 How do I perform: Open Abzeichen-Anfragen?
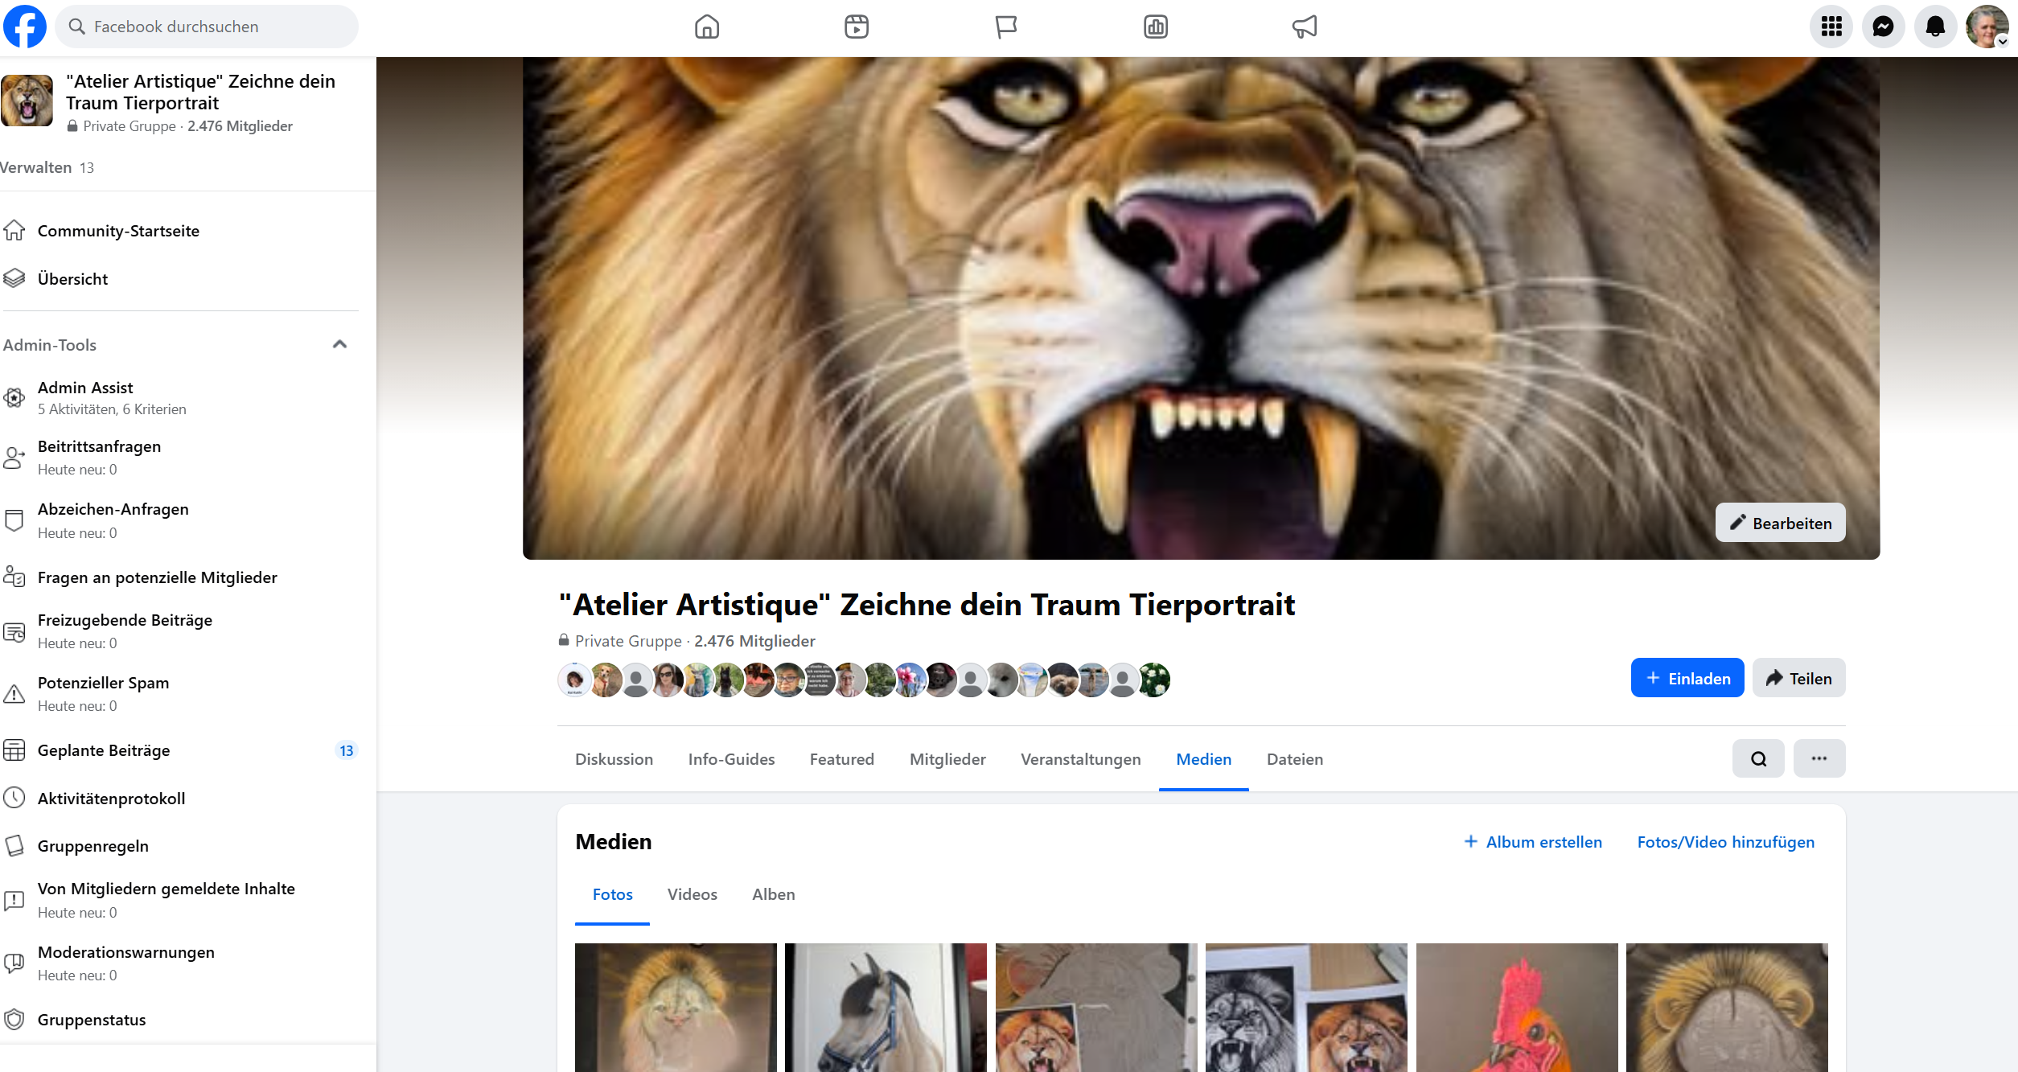[x=180, y=520]
